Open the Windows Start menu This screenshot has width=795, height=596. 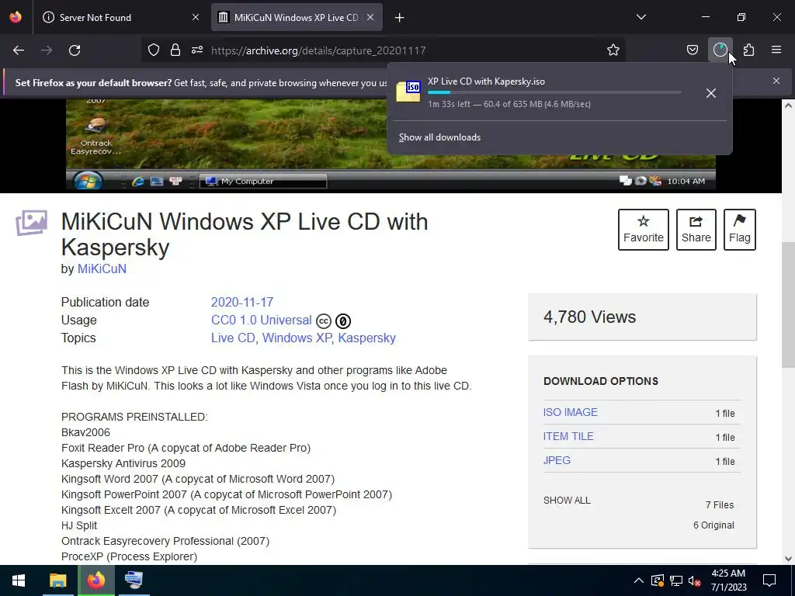(19, 580)
